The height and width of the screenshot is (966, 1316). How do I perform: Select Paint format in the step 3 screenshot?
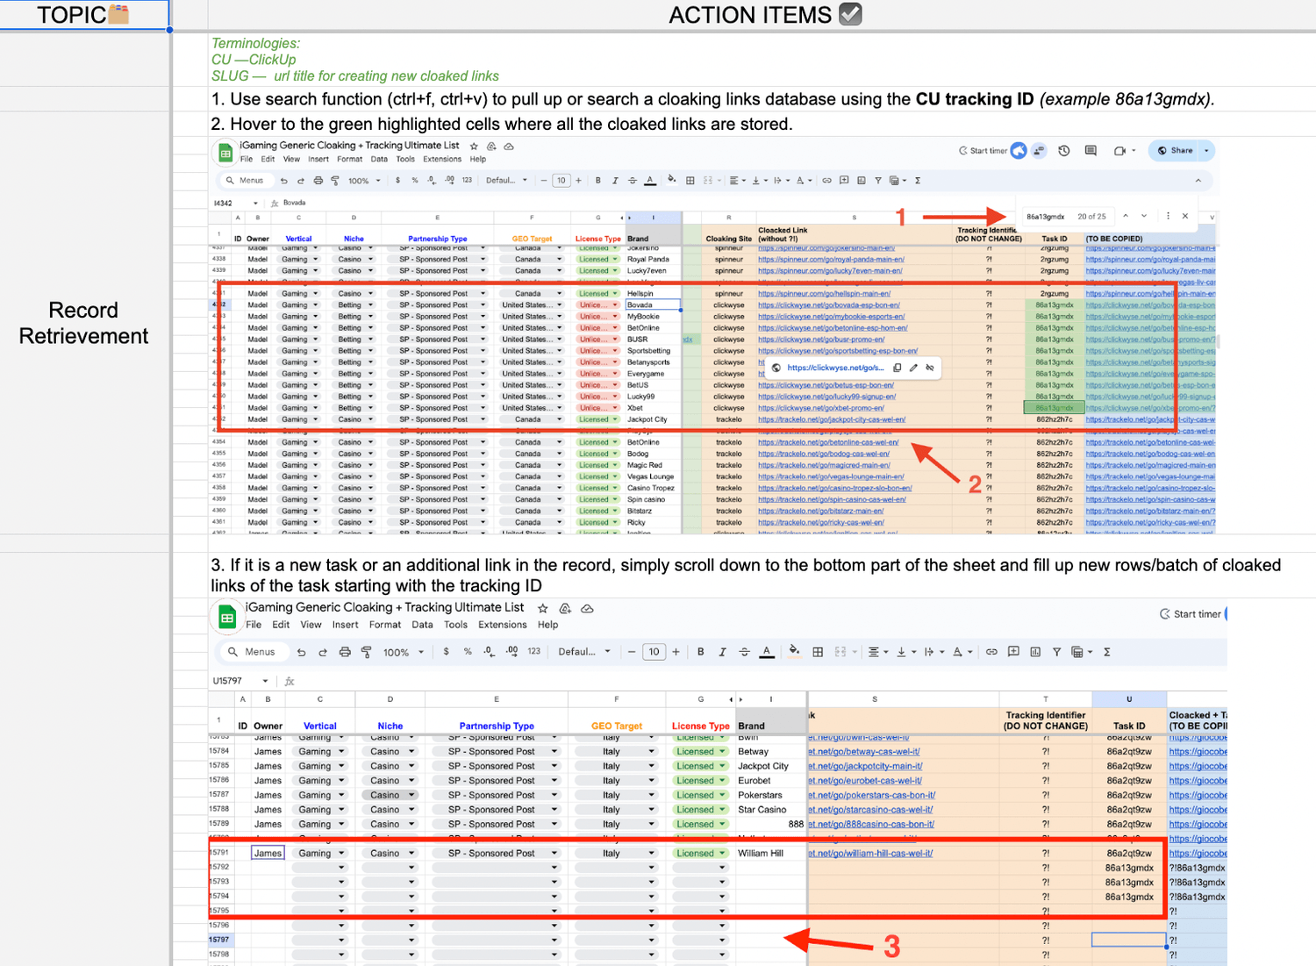pyautogui.click(x=366, y=652)
